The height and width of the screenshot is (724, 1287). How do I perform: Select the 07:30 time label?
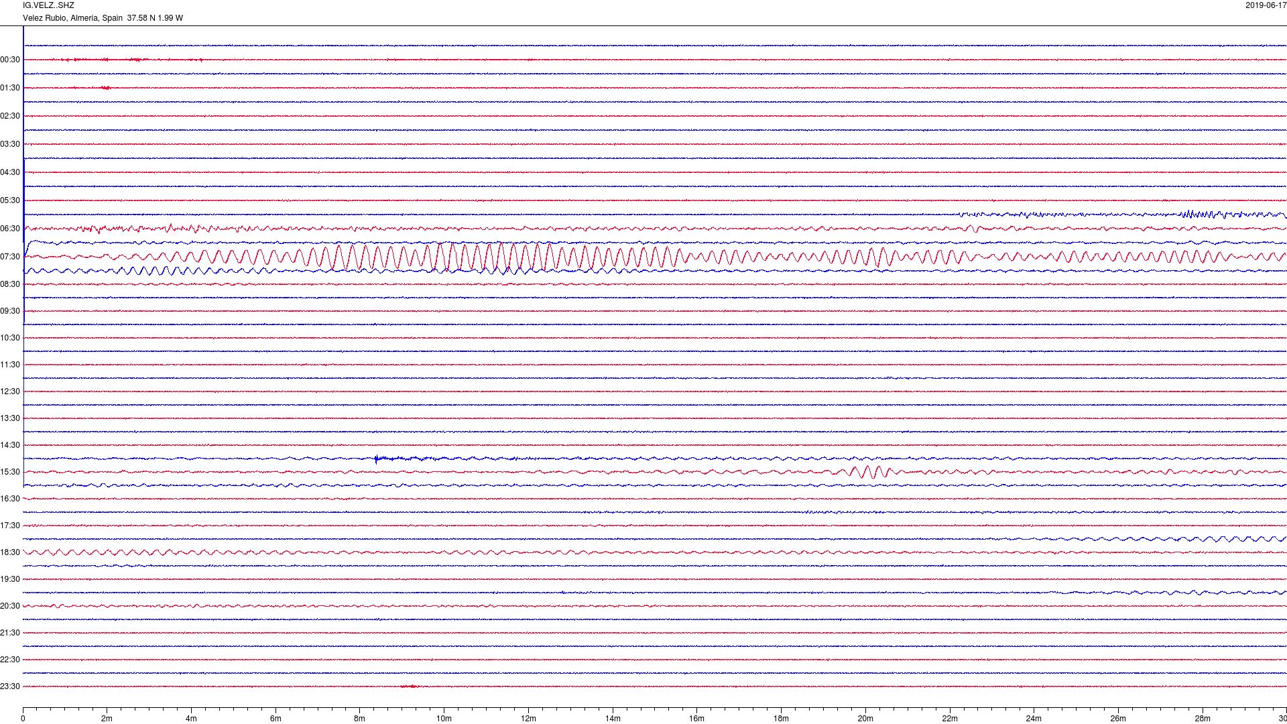coord(10,257)
